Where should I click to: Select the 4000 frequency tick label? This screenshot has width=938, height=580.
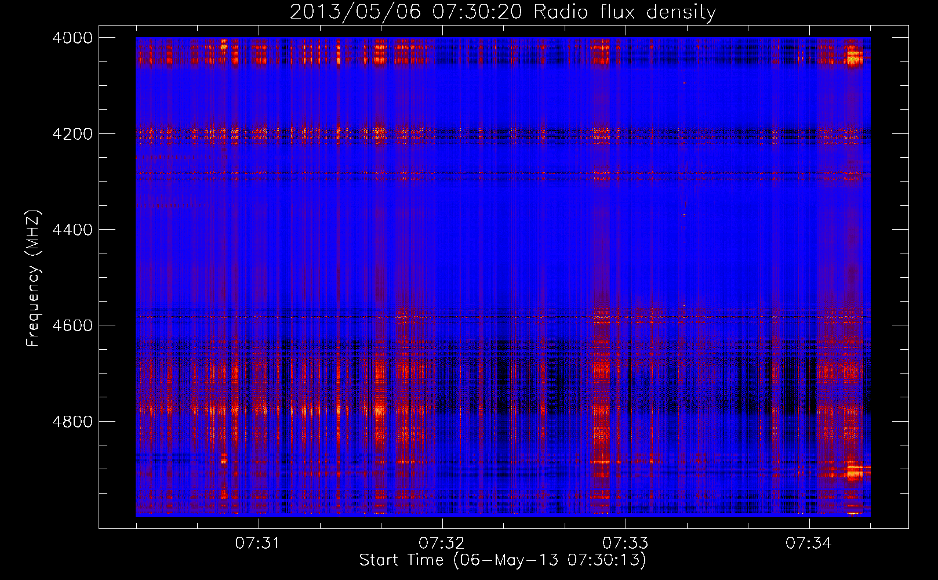tap(72, 38)
